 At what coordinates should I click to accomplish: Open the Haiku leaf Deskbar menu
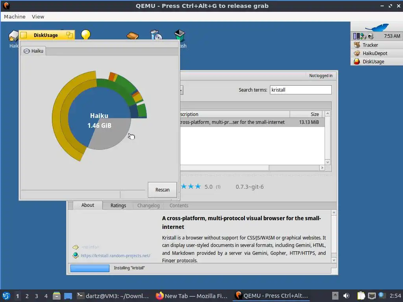pos(377,27)
